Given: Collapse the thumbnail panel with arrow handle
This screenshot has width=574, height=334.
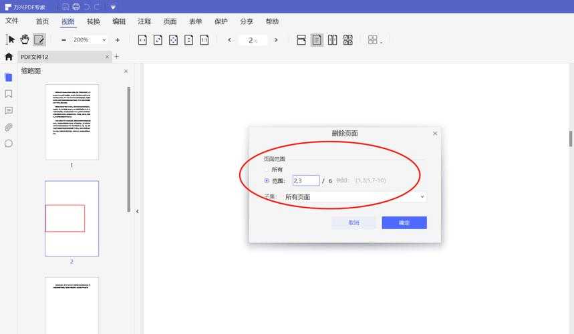Looking at the screenshot, I should (137, 211).
